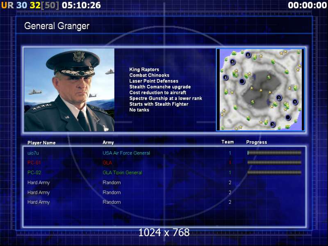Click progress bar for player PC-02

(x=274, y=172)
